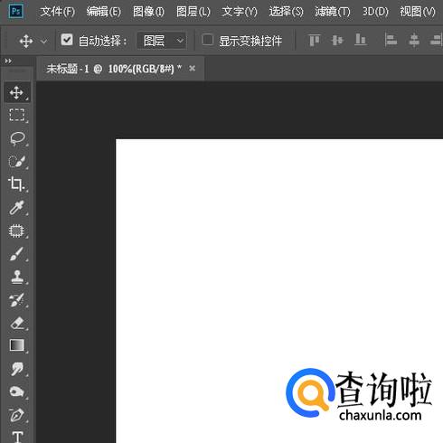Image resolution: width=443 pixels, height=443 pixels.
Task: Expand the collapsed toolbar double-arrow
Action: coord(8,61)
